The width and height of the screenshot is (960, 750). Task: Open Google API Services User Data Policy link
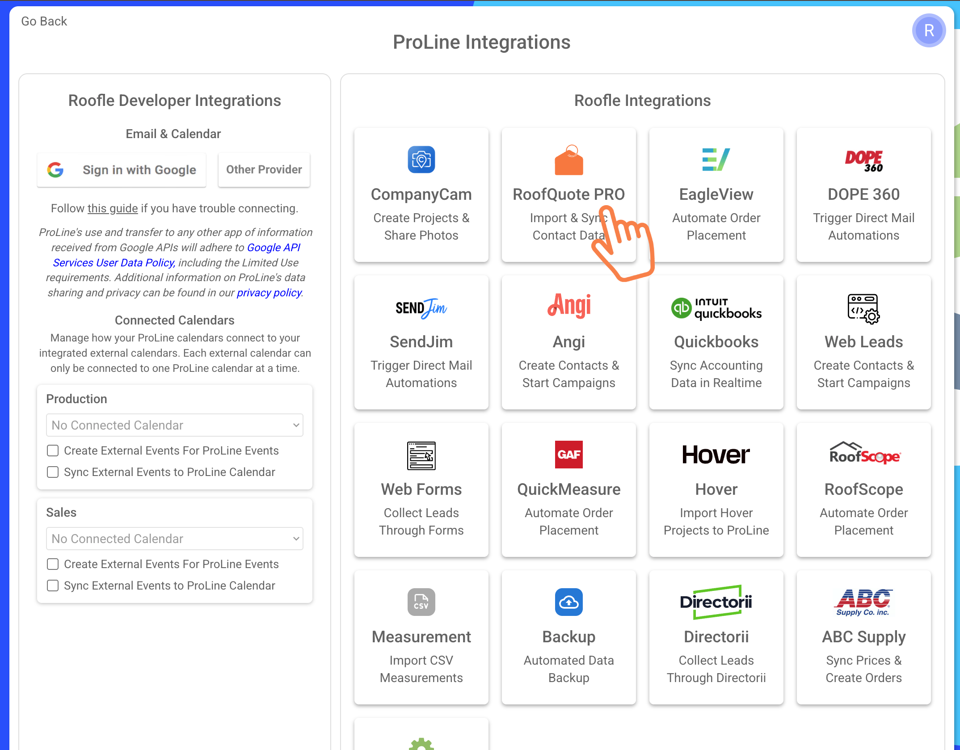coord(177,255)
